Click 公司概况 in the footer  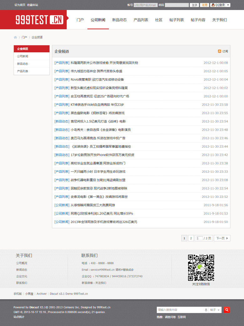pyautogui.click(x=22, y=263)
